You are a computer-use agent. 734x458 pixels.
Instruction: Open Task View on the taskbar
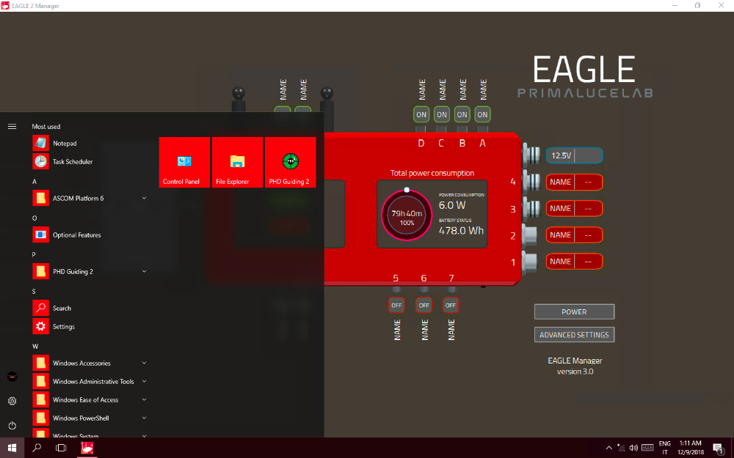coord(61,448)
